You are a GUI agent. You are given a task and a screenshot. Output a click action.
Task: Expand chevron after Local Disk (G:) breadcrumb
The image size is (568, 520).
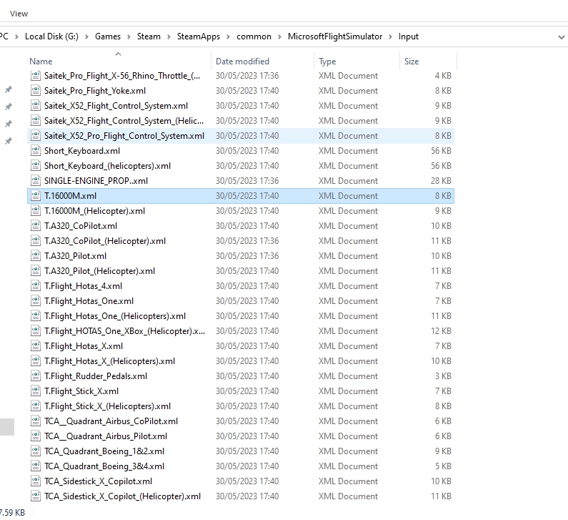click(x=86, y=37)
